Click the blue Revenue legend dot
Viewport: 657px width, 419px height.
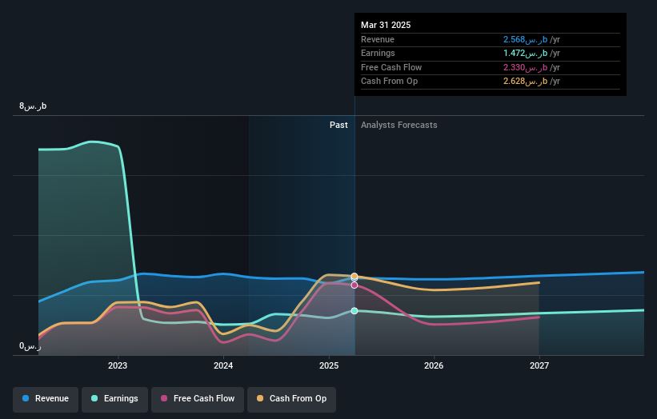pos(26,398)
